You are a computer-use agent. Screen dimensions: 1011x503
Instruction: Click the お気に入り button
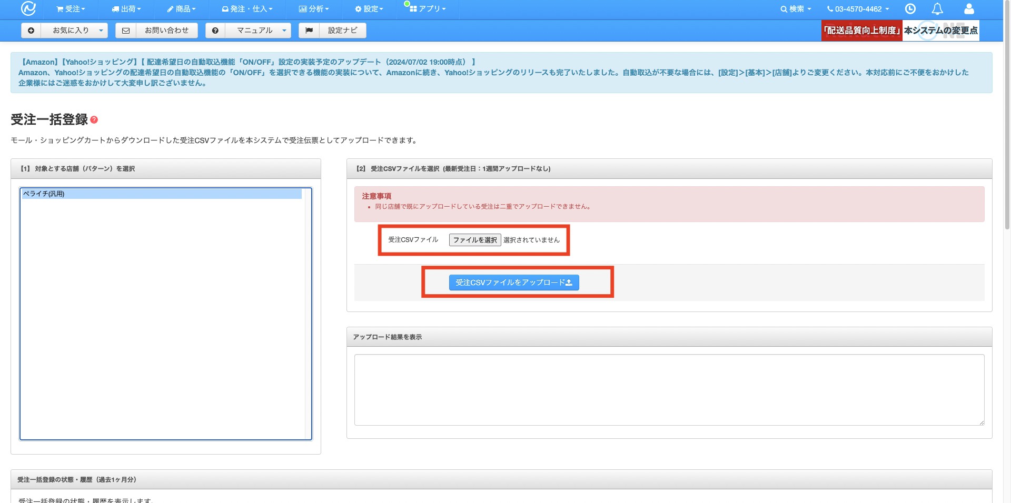click(x=71, y=31)
